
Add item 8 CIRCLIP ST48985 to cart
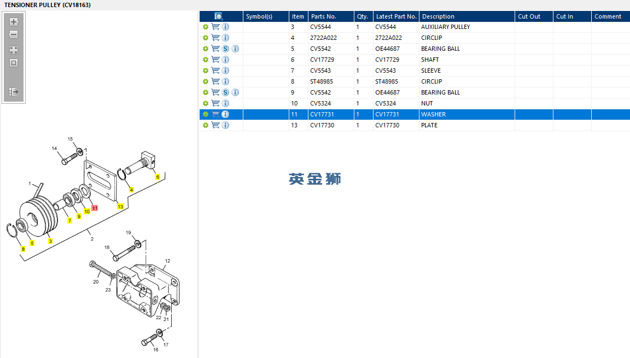pyautogui.click(x=216, y=81)
